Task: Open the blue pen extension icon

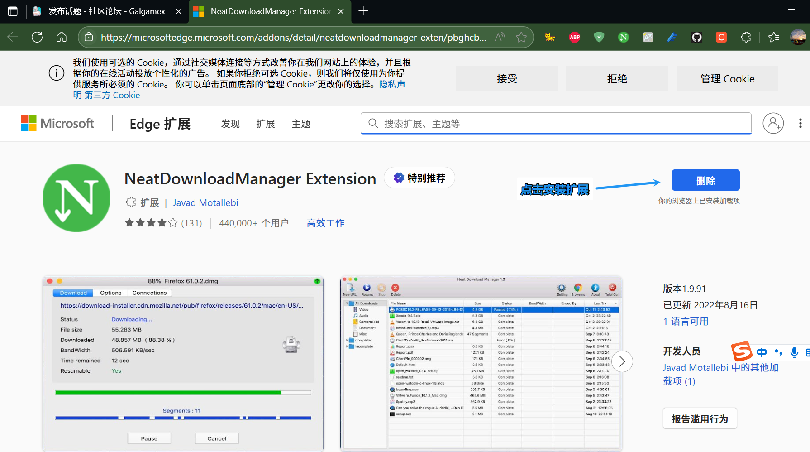Action: 672,37
